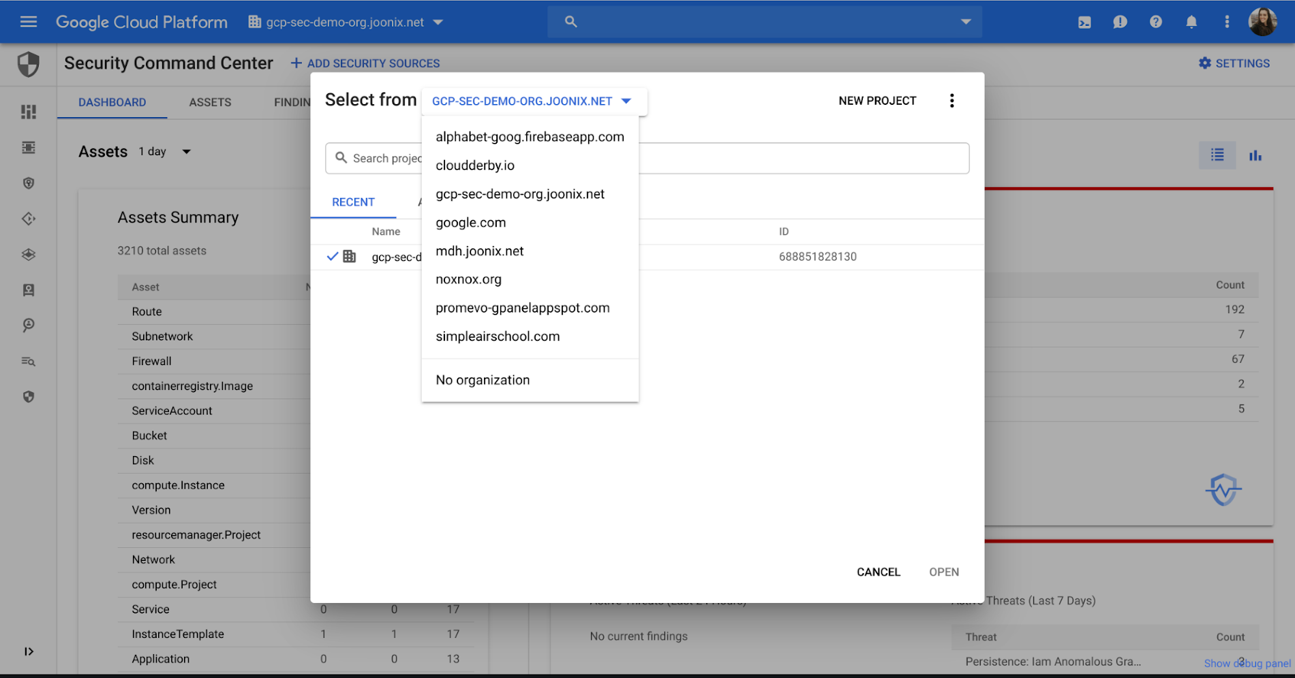Click the organization icon in project row
The image size is (1295, 678).
(350, 257)
